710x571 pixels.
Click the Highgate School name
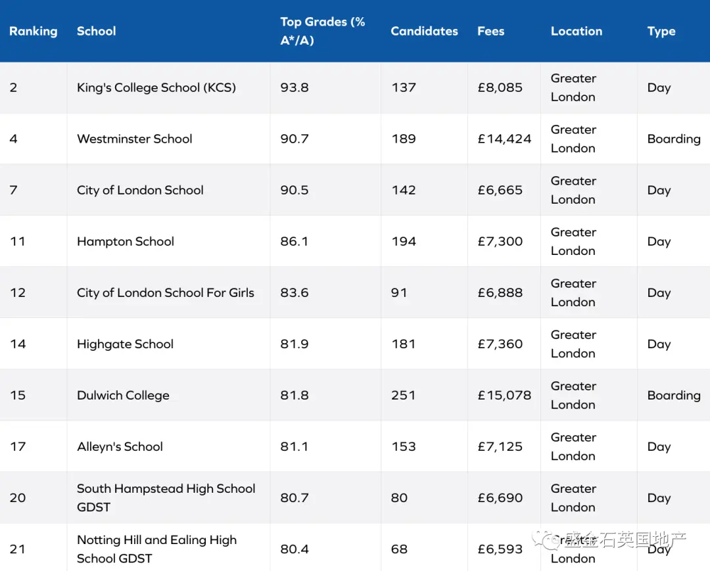pos(125,344)
